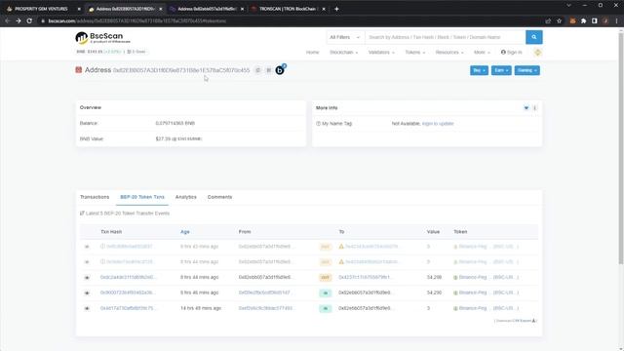624x351 pixels.
Task: Open the More Info three-dot options
Action: point(535,108)
